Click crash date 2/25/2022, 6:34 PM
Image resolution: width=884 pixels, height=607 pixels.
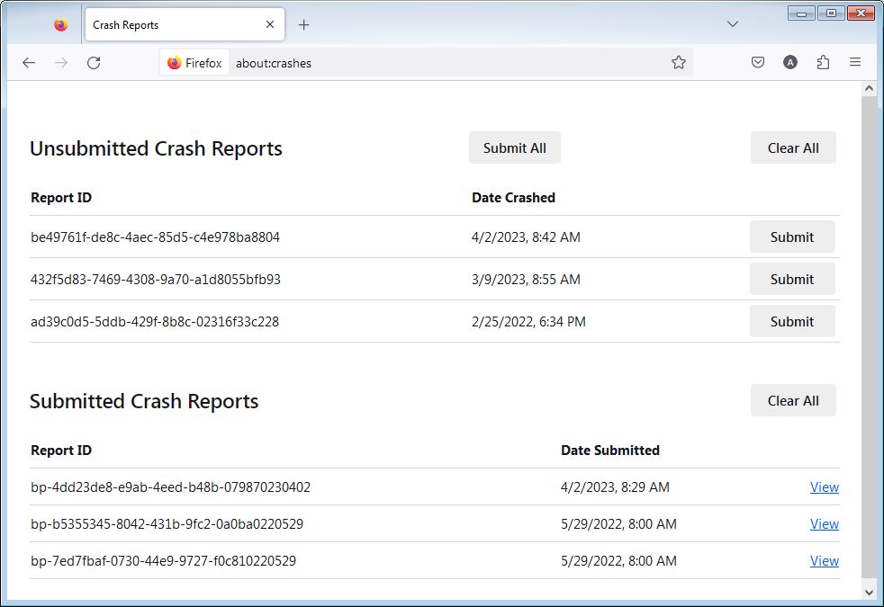coord(528,322)
